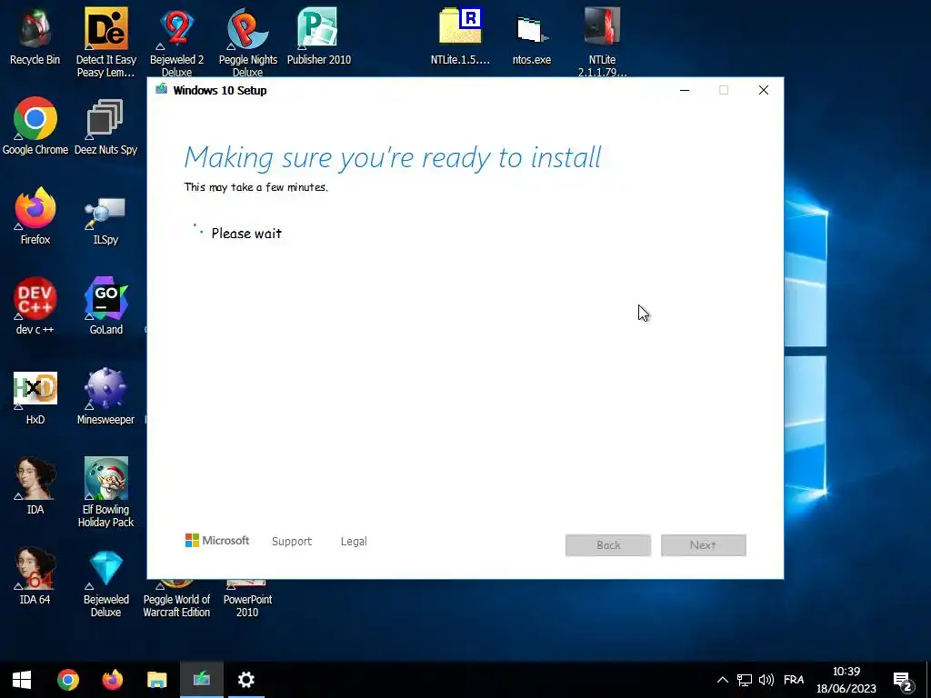
Task: Select the Detect It Easy desktop icon
Action: 105,42
